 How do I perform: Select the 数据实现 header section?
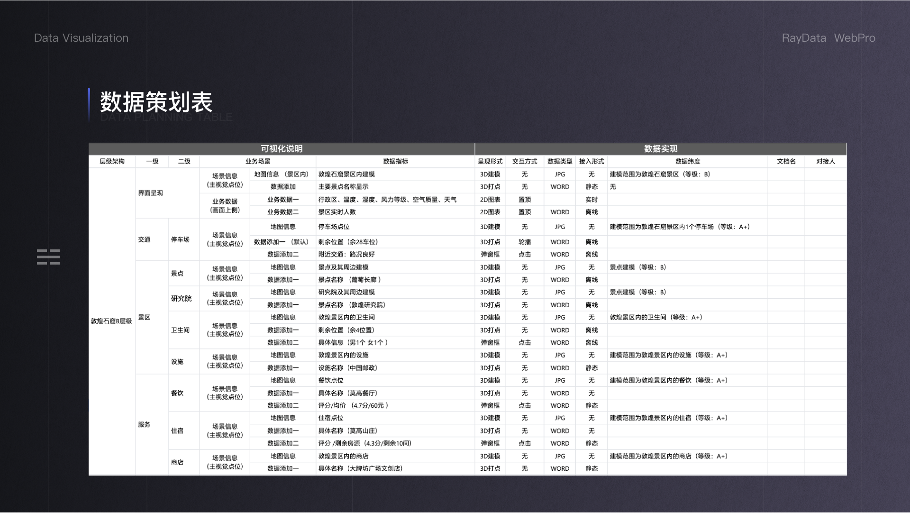pyautogui.click(x=660, y=149)
